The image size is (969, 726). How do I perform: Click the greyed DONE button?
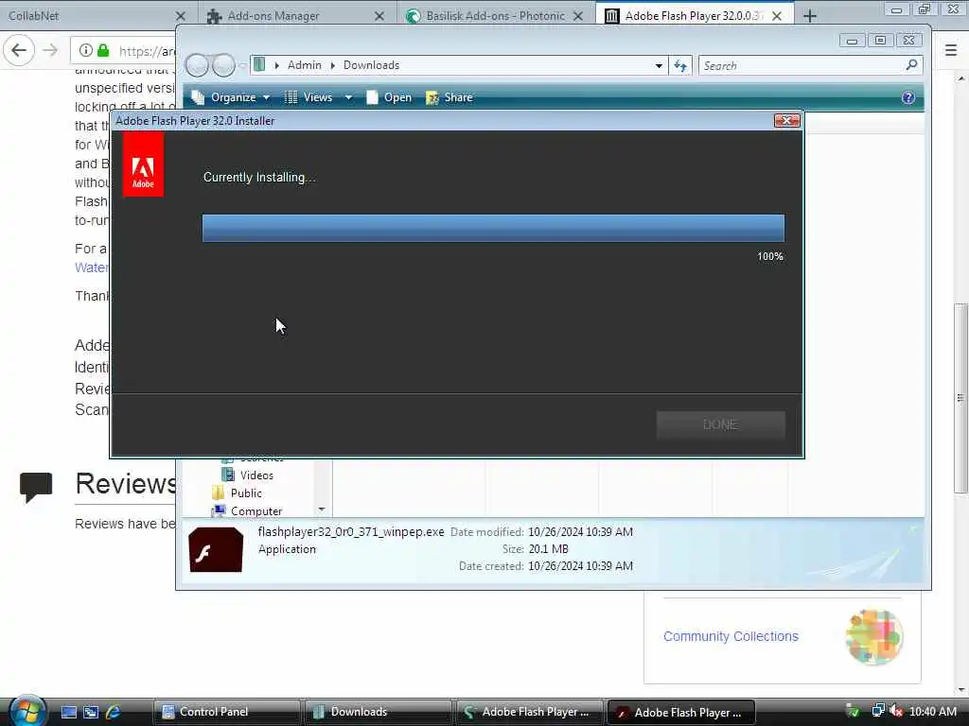tap(720, 424)
